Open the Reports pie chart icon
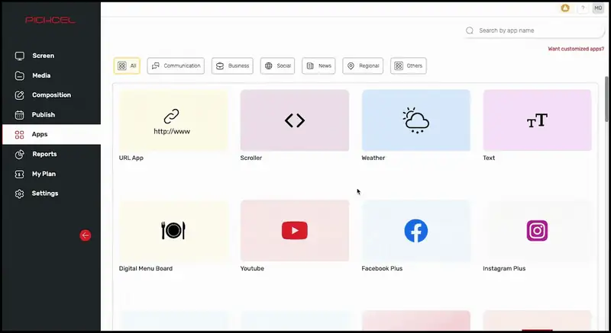Image resolution: width=611 pixels, height=333 pixels. (20, 154)
